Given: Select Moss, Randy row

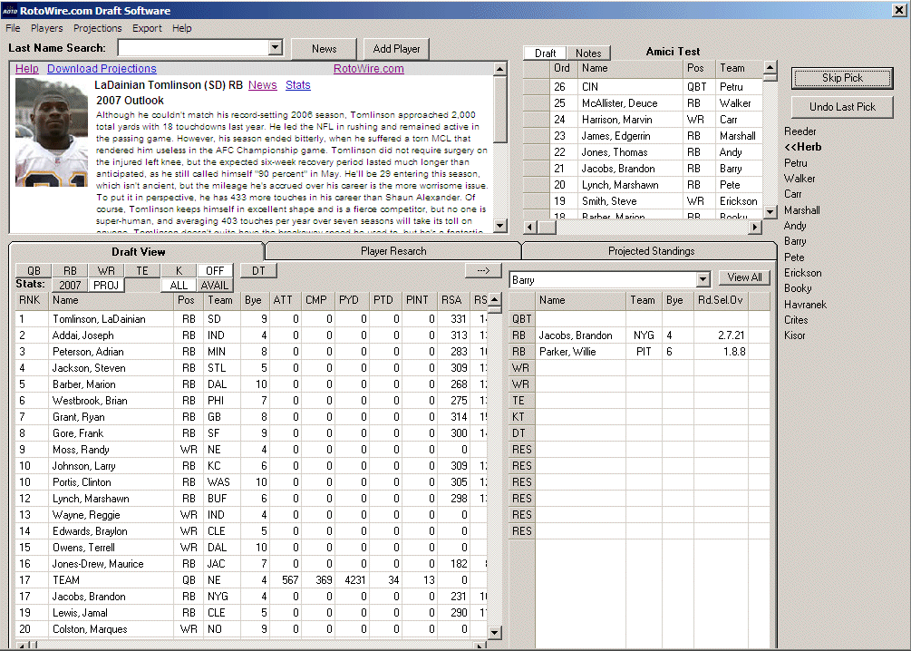Looking at the screenshot, I should (x=251, y=450).
